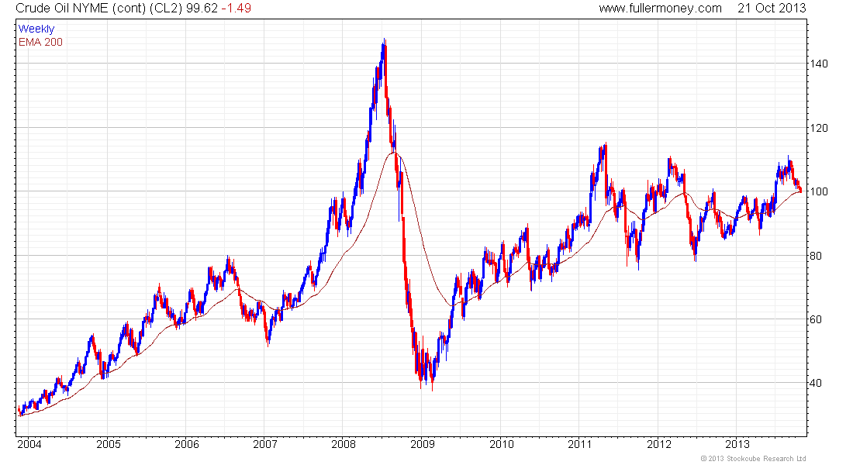Click the 2004 year axis label
Image resolution: width=853 pixels, height=465 pixels.
tap(29, 444)
